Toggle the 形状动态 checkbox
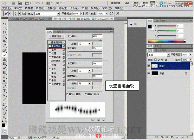194x140 pixels. (50, 46)
